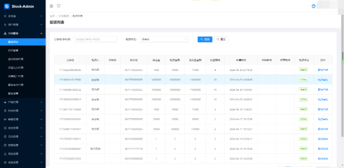This screenshot has width=344, height=168.
Task: Click status tag in row 1713411787750430
Action: pos(304,109)
